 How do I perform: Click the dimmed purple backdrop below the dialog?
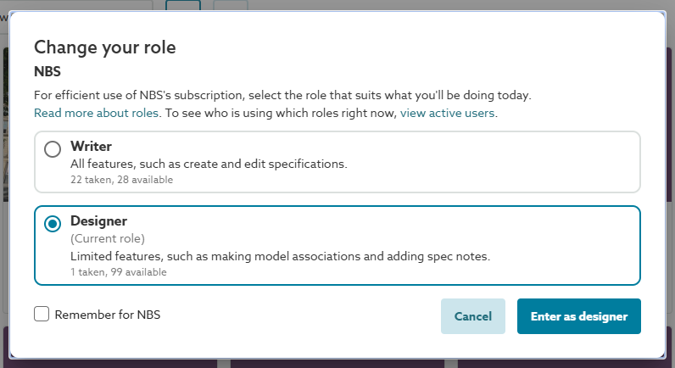click(339, 363)
